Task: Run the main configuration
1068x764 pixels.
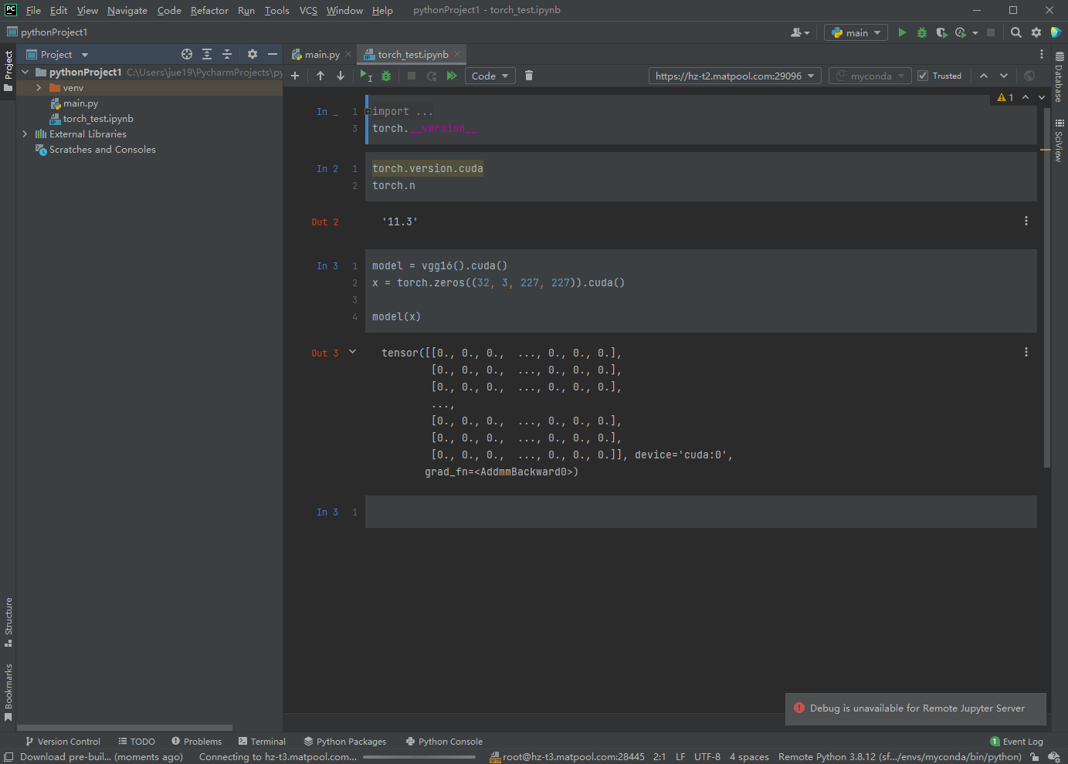Action: (902, 32)
